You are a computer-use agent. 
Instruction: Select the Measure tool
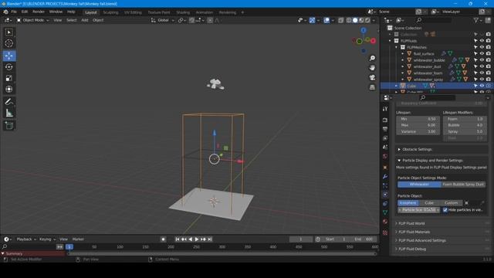click(9, 113)
